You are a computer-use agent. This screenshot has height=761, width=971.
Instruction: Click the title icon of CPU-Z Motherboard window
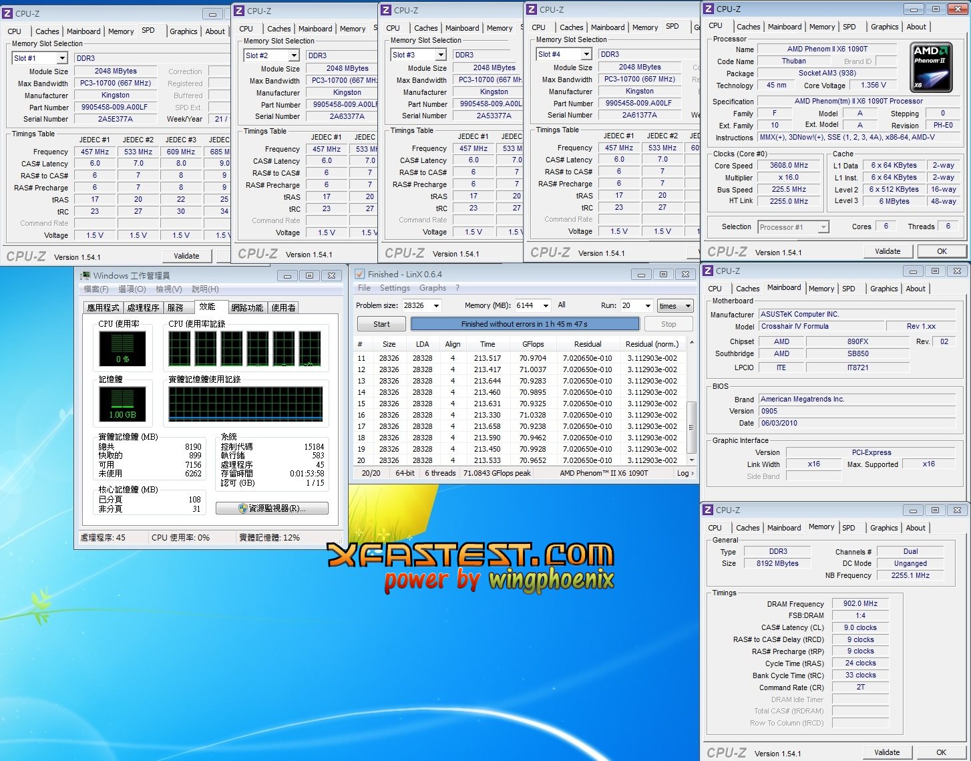708,271
